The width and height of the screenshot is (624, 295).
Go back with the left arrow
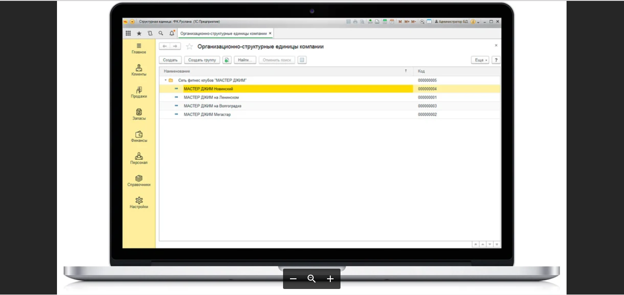(164, 46)
